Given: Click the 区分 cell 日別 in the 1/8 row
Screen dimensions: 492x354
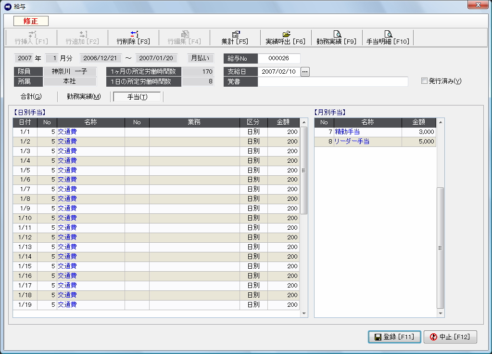Looking at the screenshot, I should pyautogui.click(x=253, y=199).
